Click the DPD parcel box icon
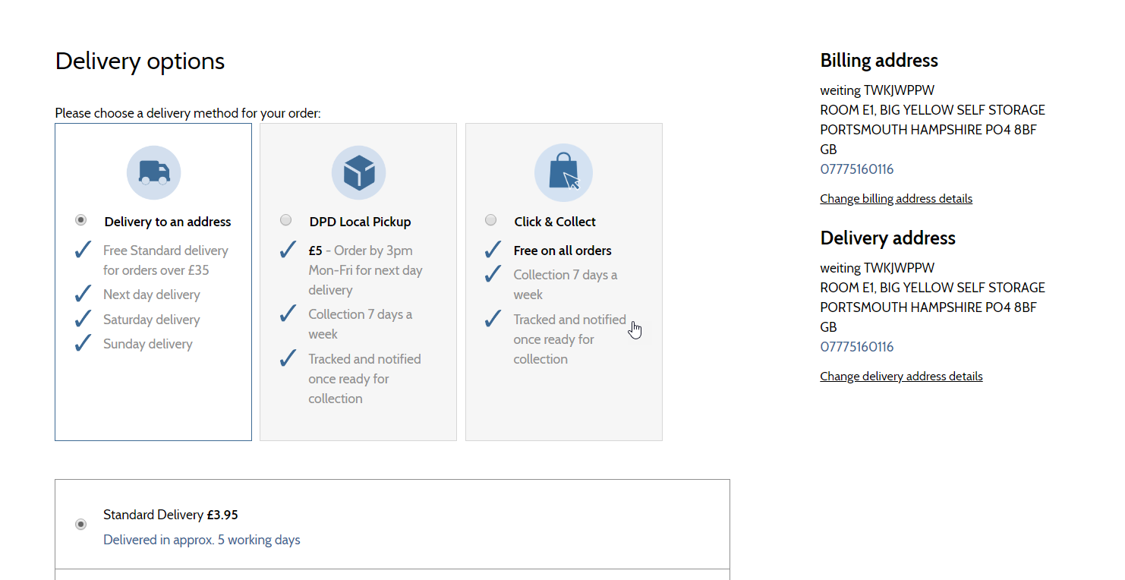 tap(358, 173)
